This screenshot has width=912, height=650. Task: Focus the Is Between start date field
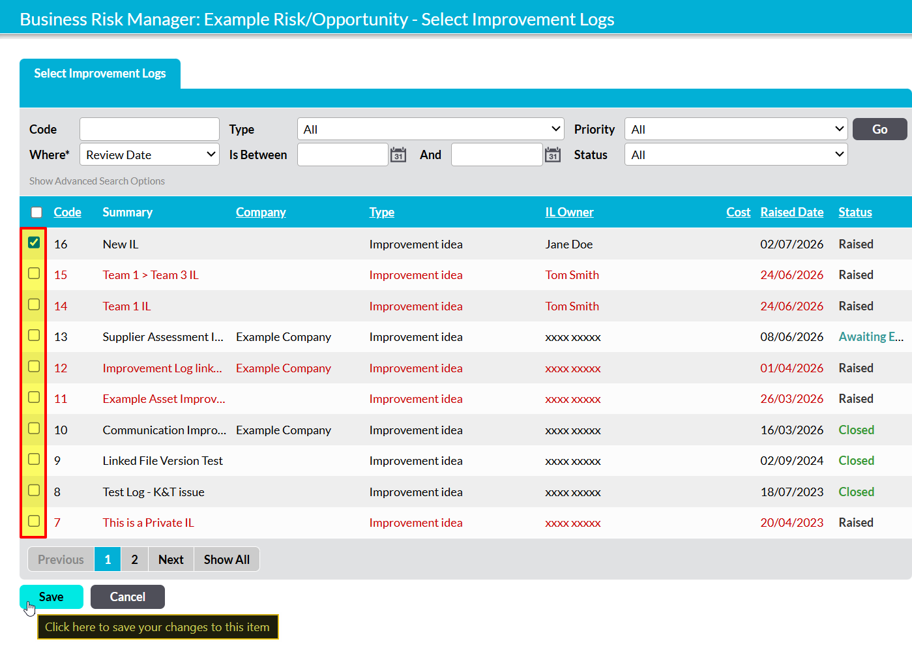[343, 155]
